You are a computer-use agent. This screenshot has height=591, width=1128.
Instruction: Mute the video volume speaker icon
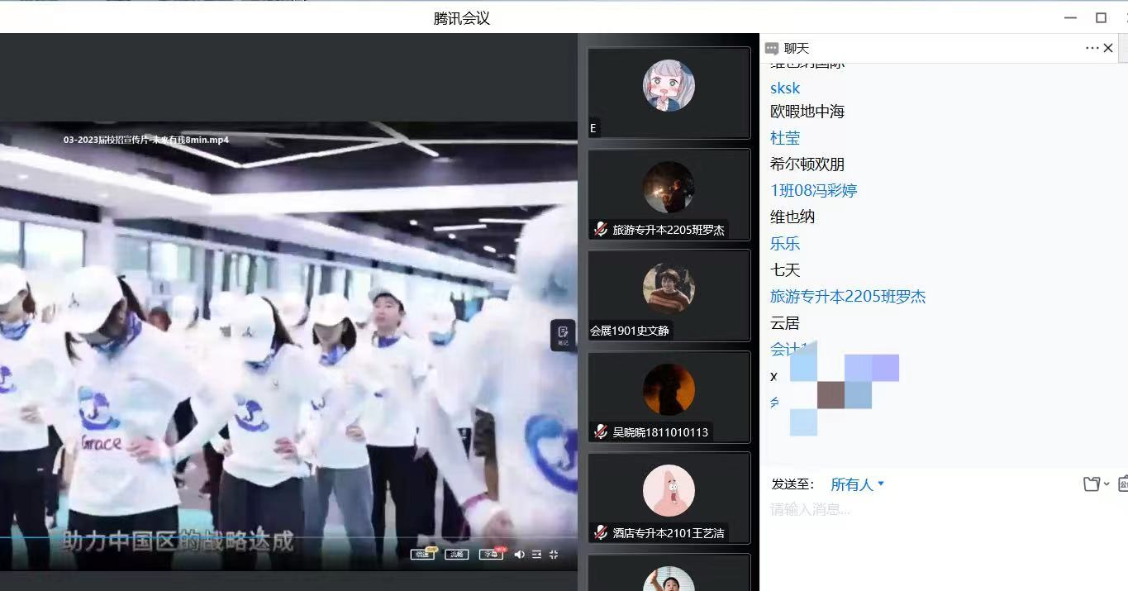pos(519,554)
